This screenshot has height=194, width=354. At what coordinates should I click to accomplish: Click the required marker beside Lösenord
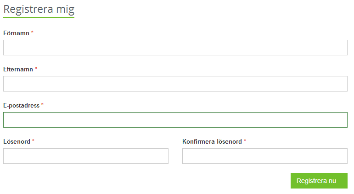[x=34, y=141]
